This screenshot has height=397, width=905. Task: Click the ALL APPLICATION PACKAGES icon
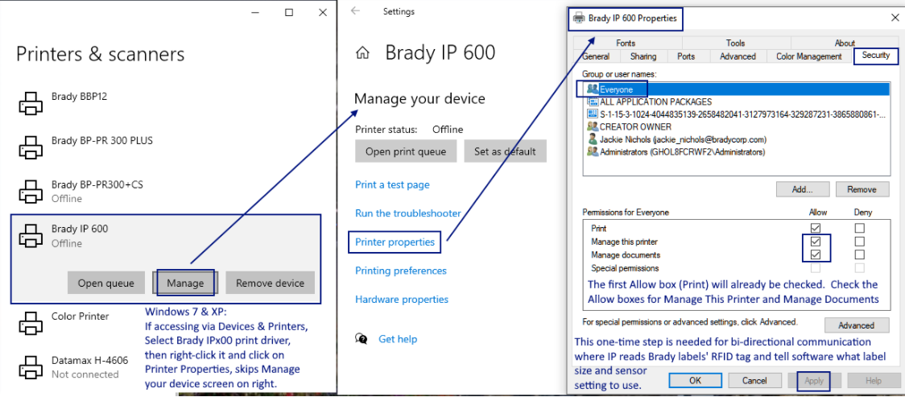pos(592,101)
